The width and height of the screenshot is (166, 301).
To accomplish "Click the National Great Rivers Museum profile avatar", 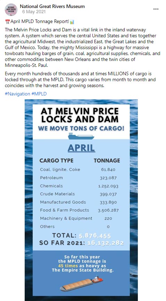I will tap(11, 9).
